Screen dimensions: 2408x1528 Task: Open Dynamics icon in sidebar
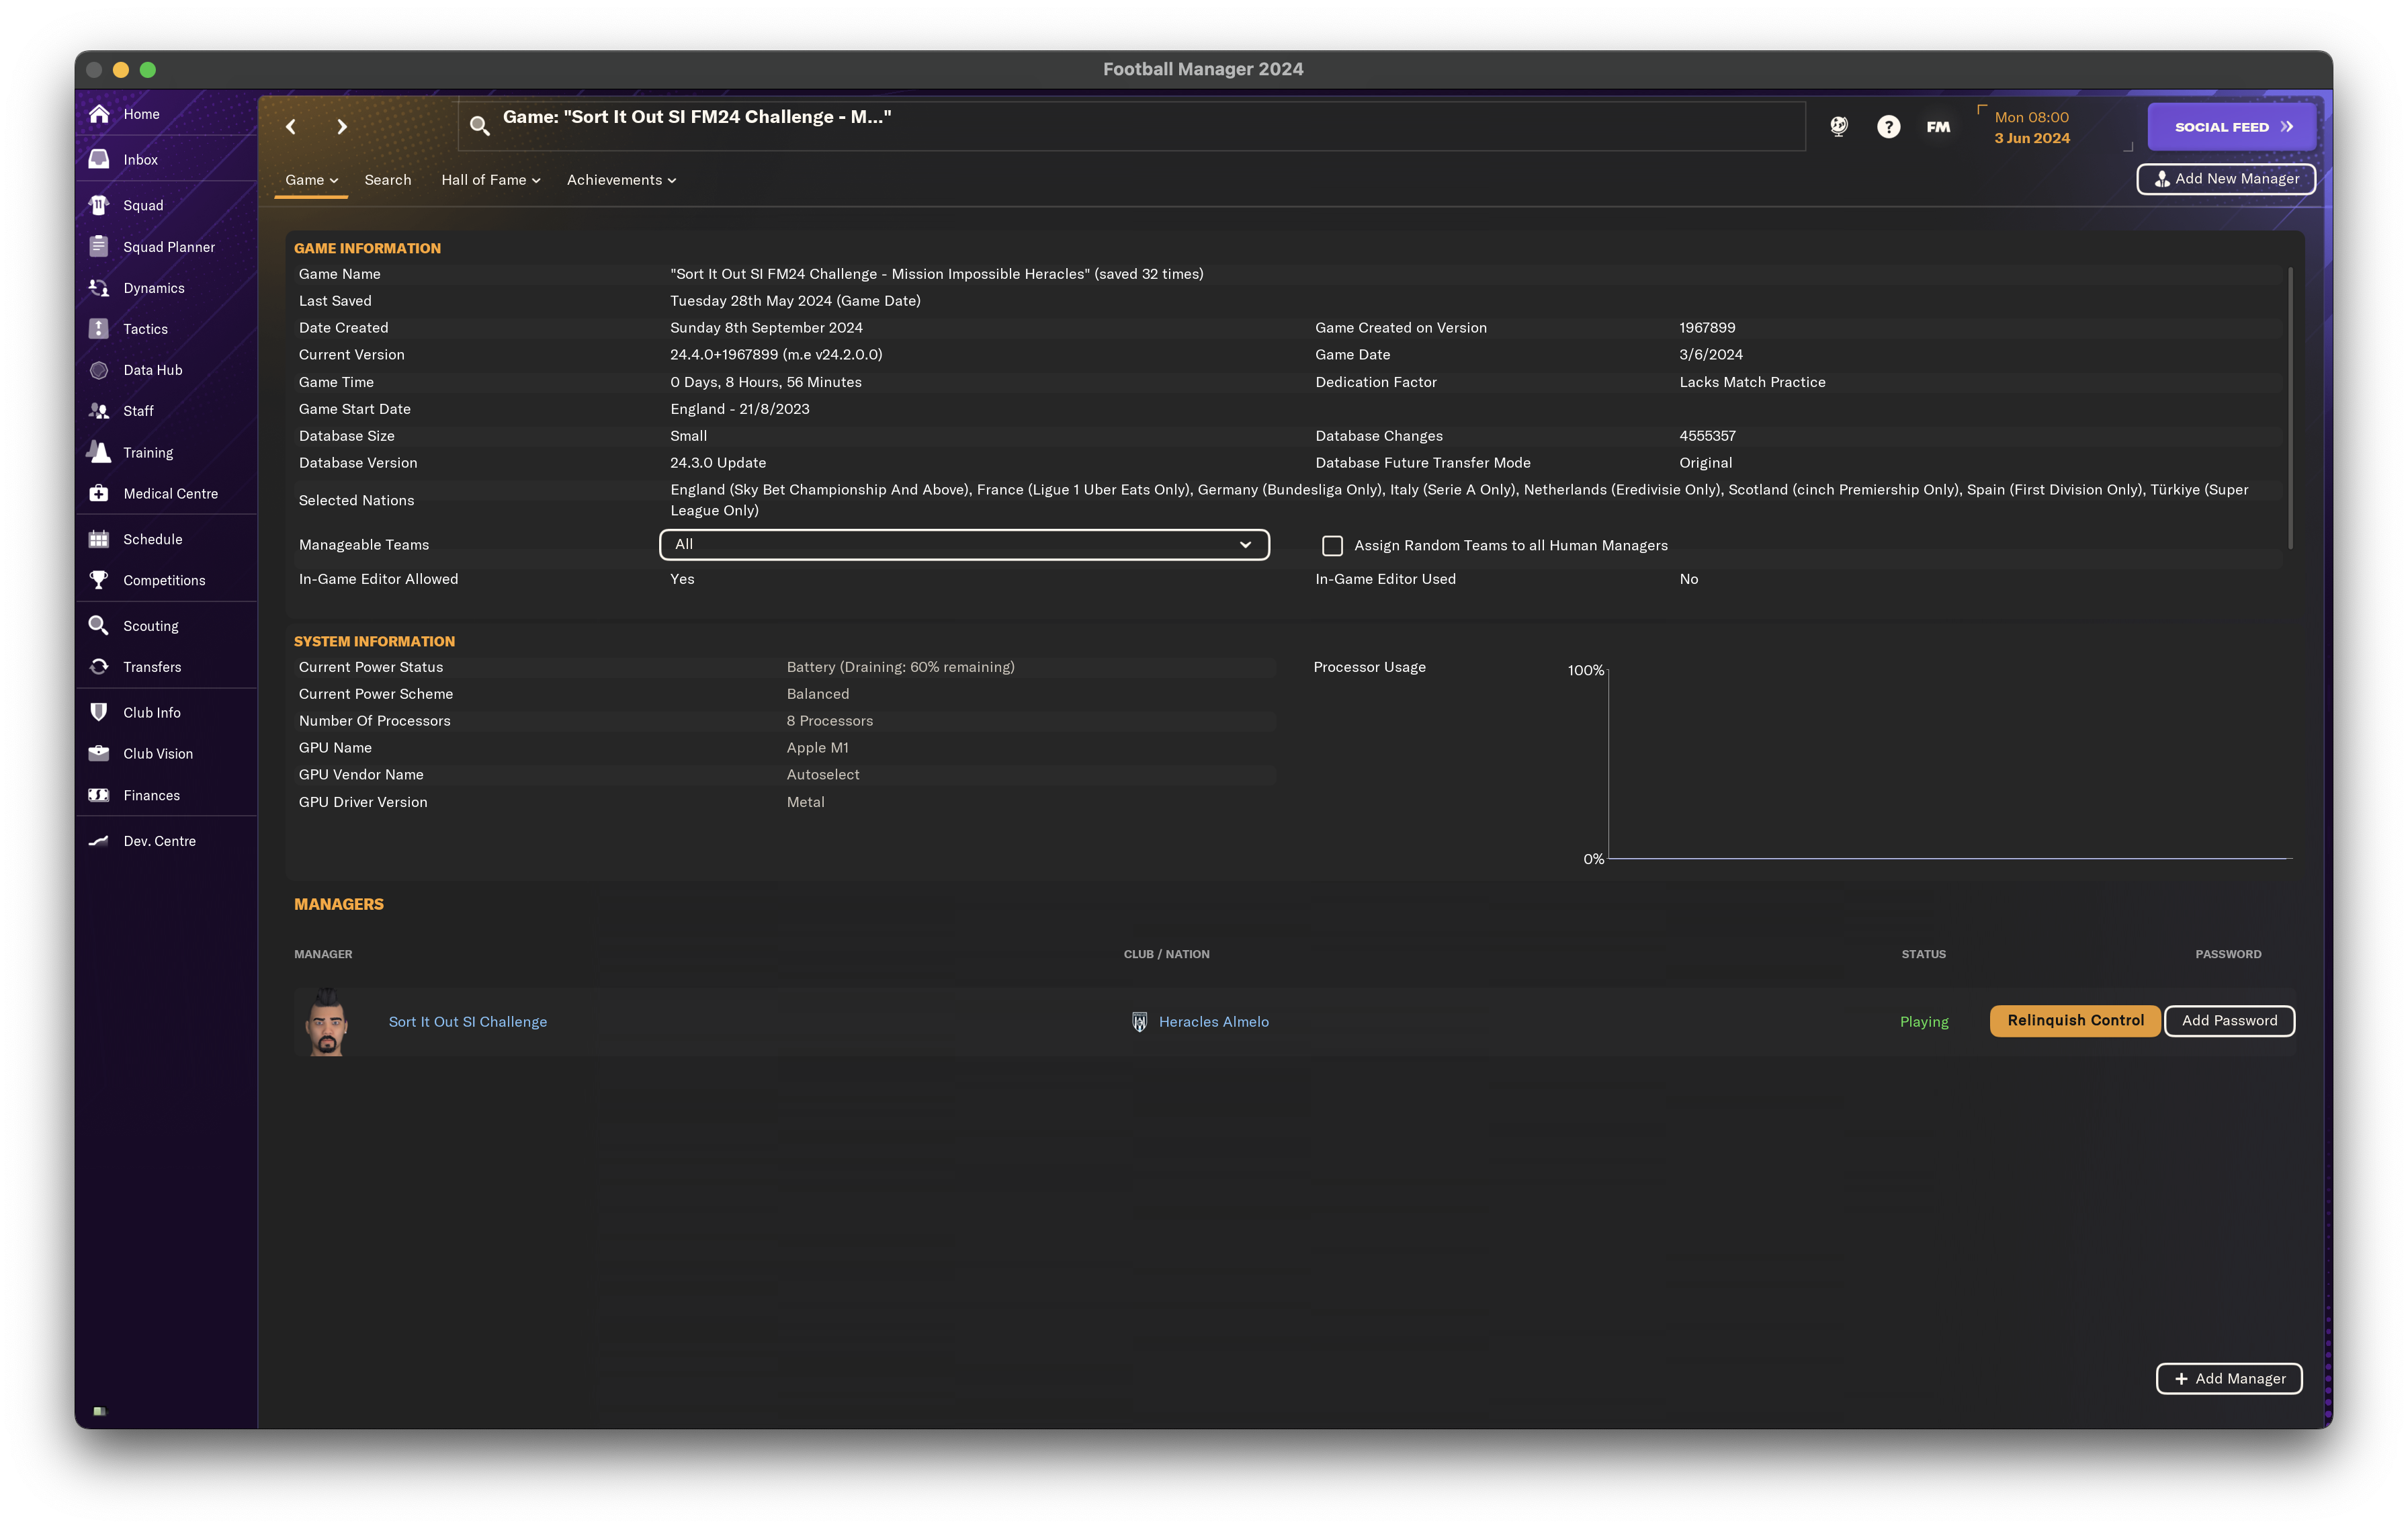(99, 287)
